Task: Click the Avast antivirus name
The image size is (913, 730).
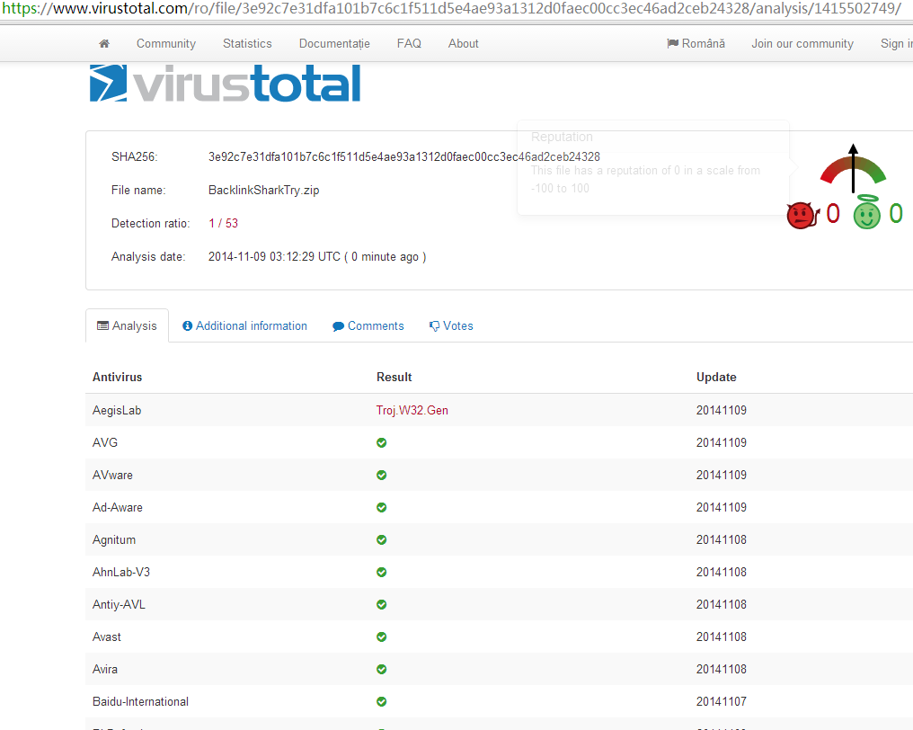Action: coord(107,637)
